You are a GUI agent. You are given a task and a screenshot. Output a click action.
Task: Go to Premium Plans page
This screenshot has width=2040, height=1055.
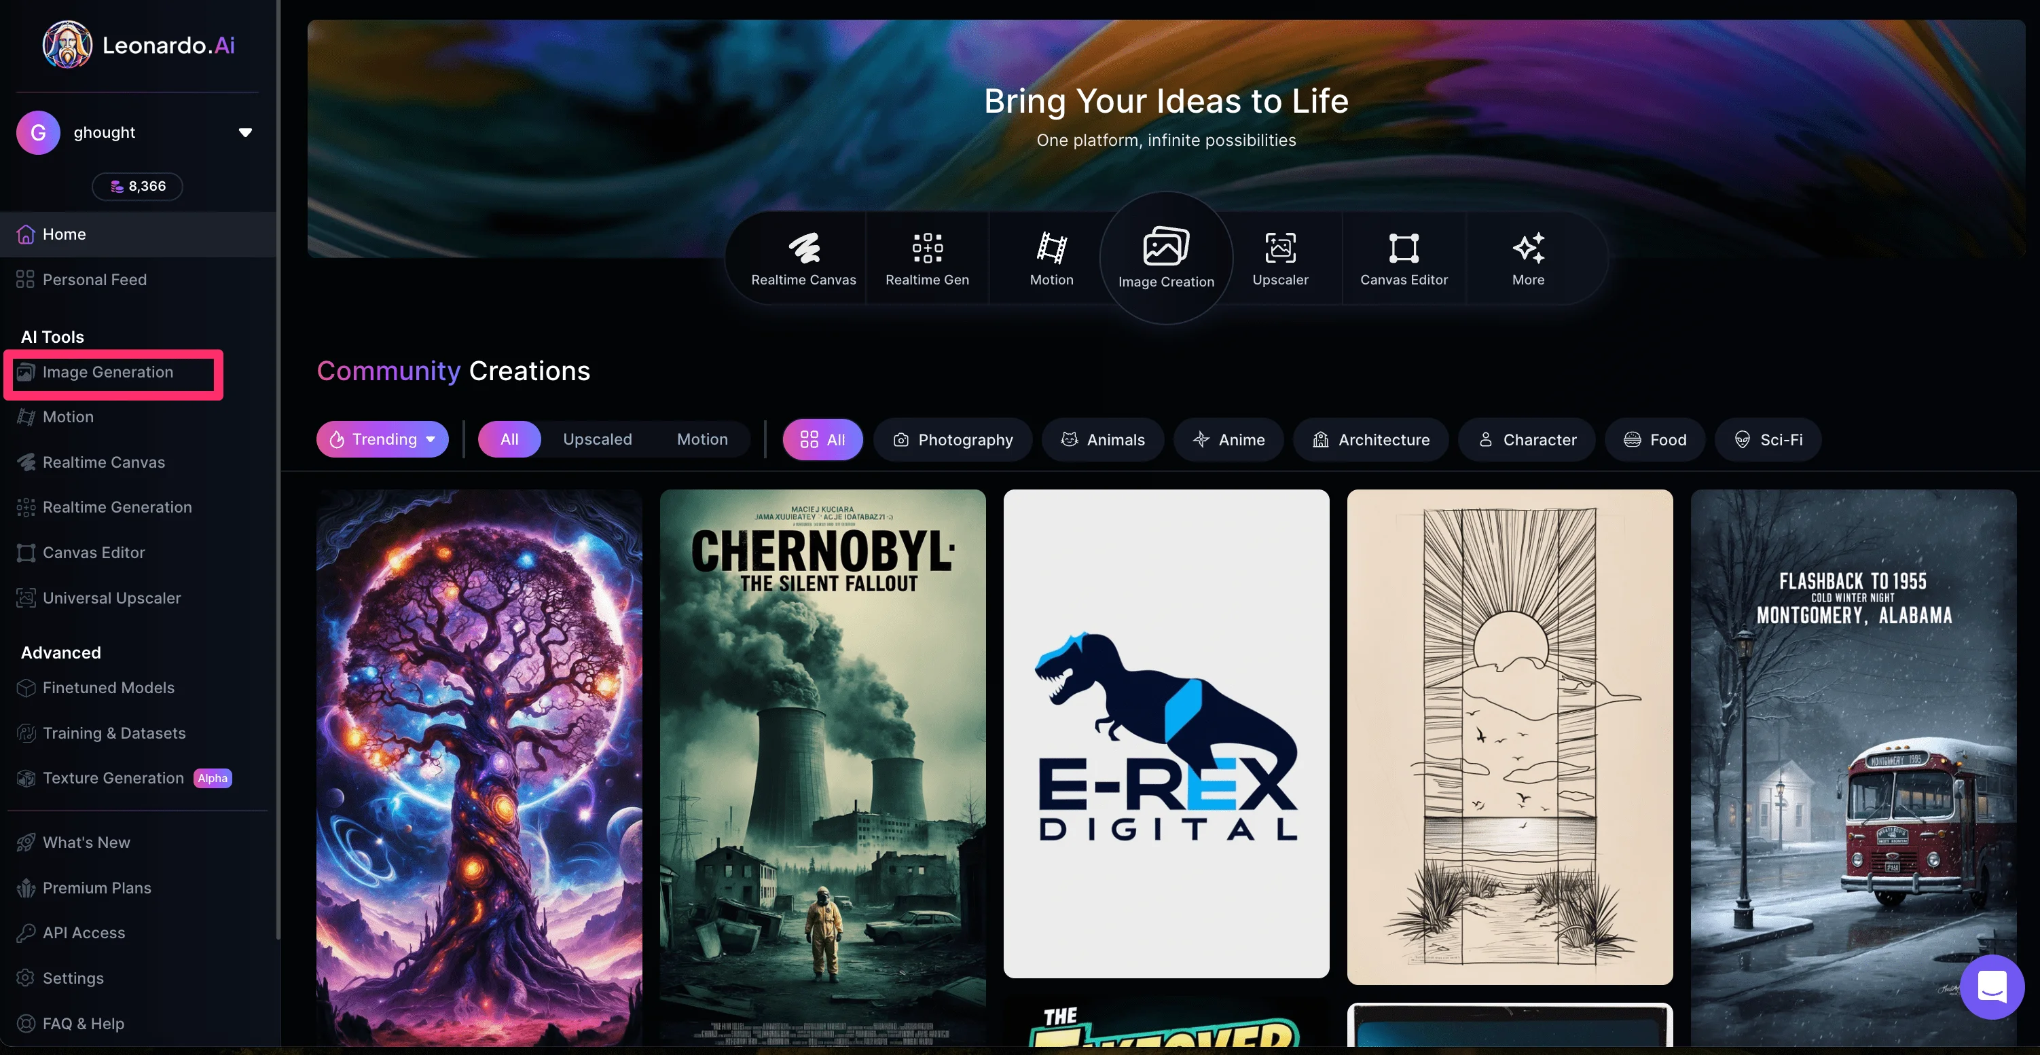96,887
